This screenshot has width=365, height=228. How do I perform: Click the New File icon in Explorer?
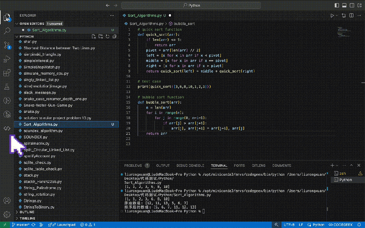(94, 36)
